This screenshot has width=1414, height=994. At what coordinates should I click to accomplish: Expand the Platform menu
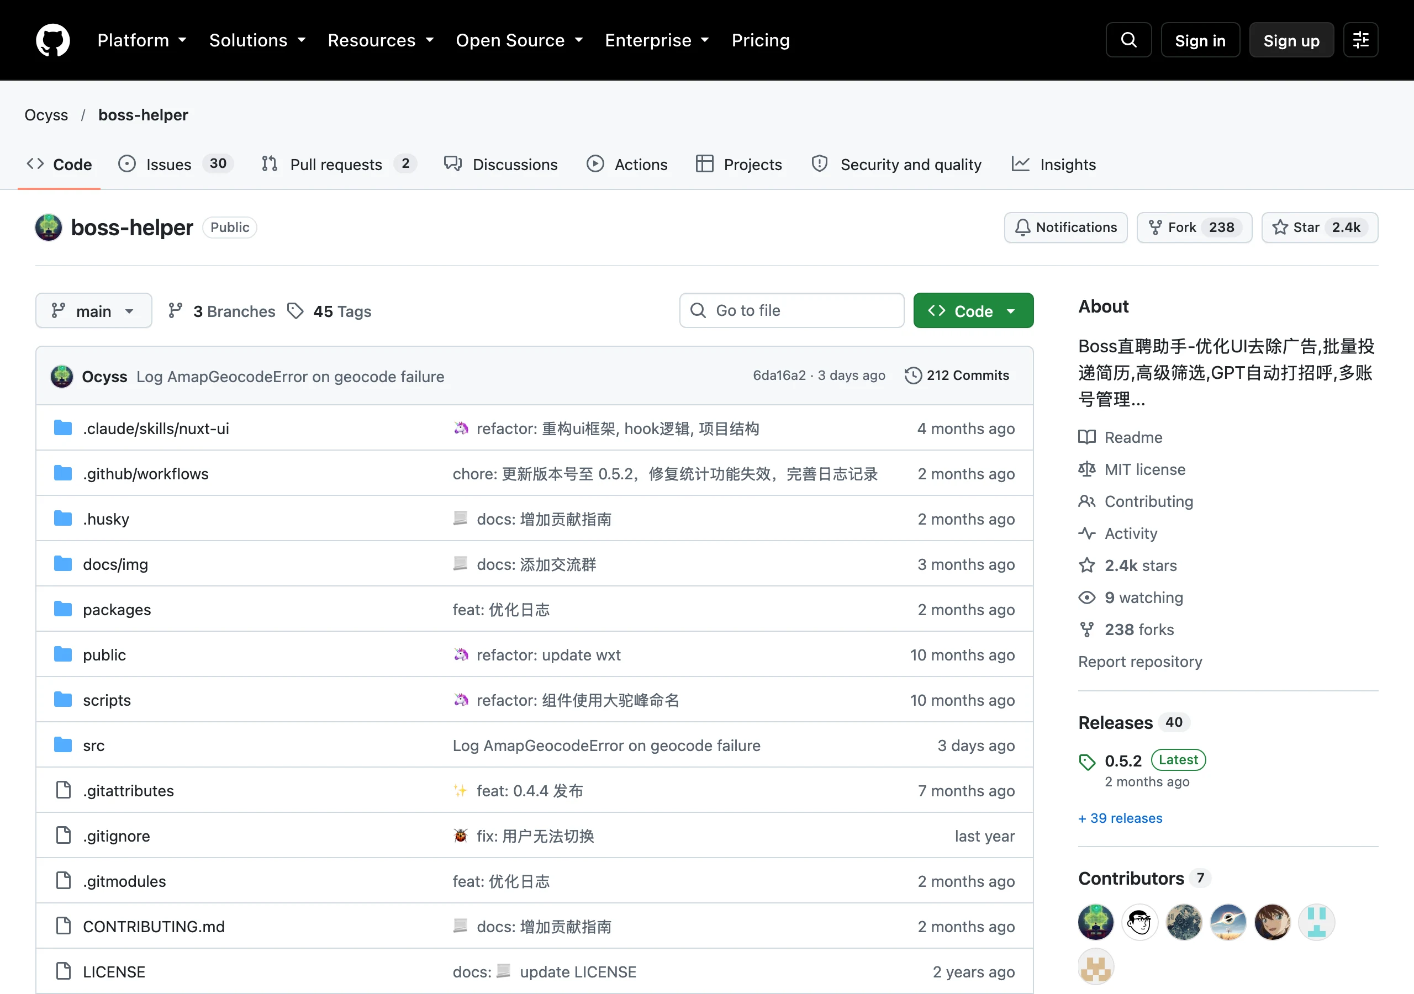tap(143, 40)
